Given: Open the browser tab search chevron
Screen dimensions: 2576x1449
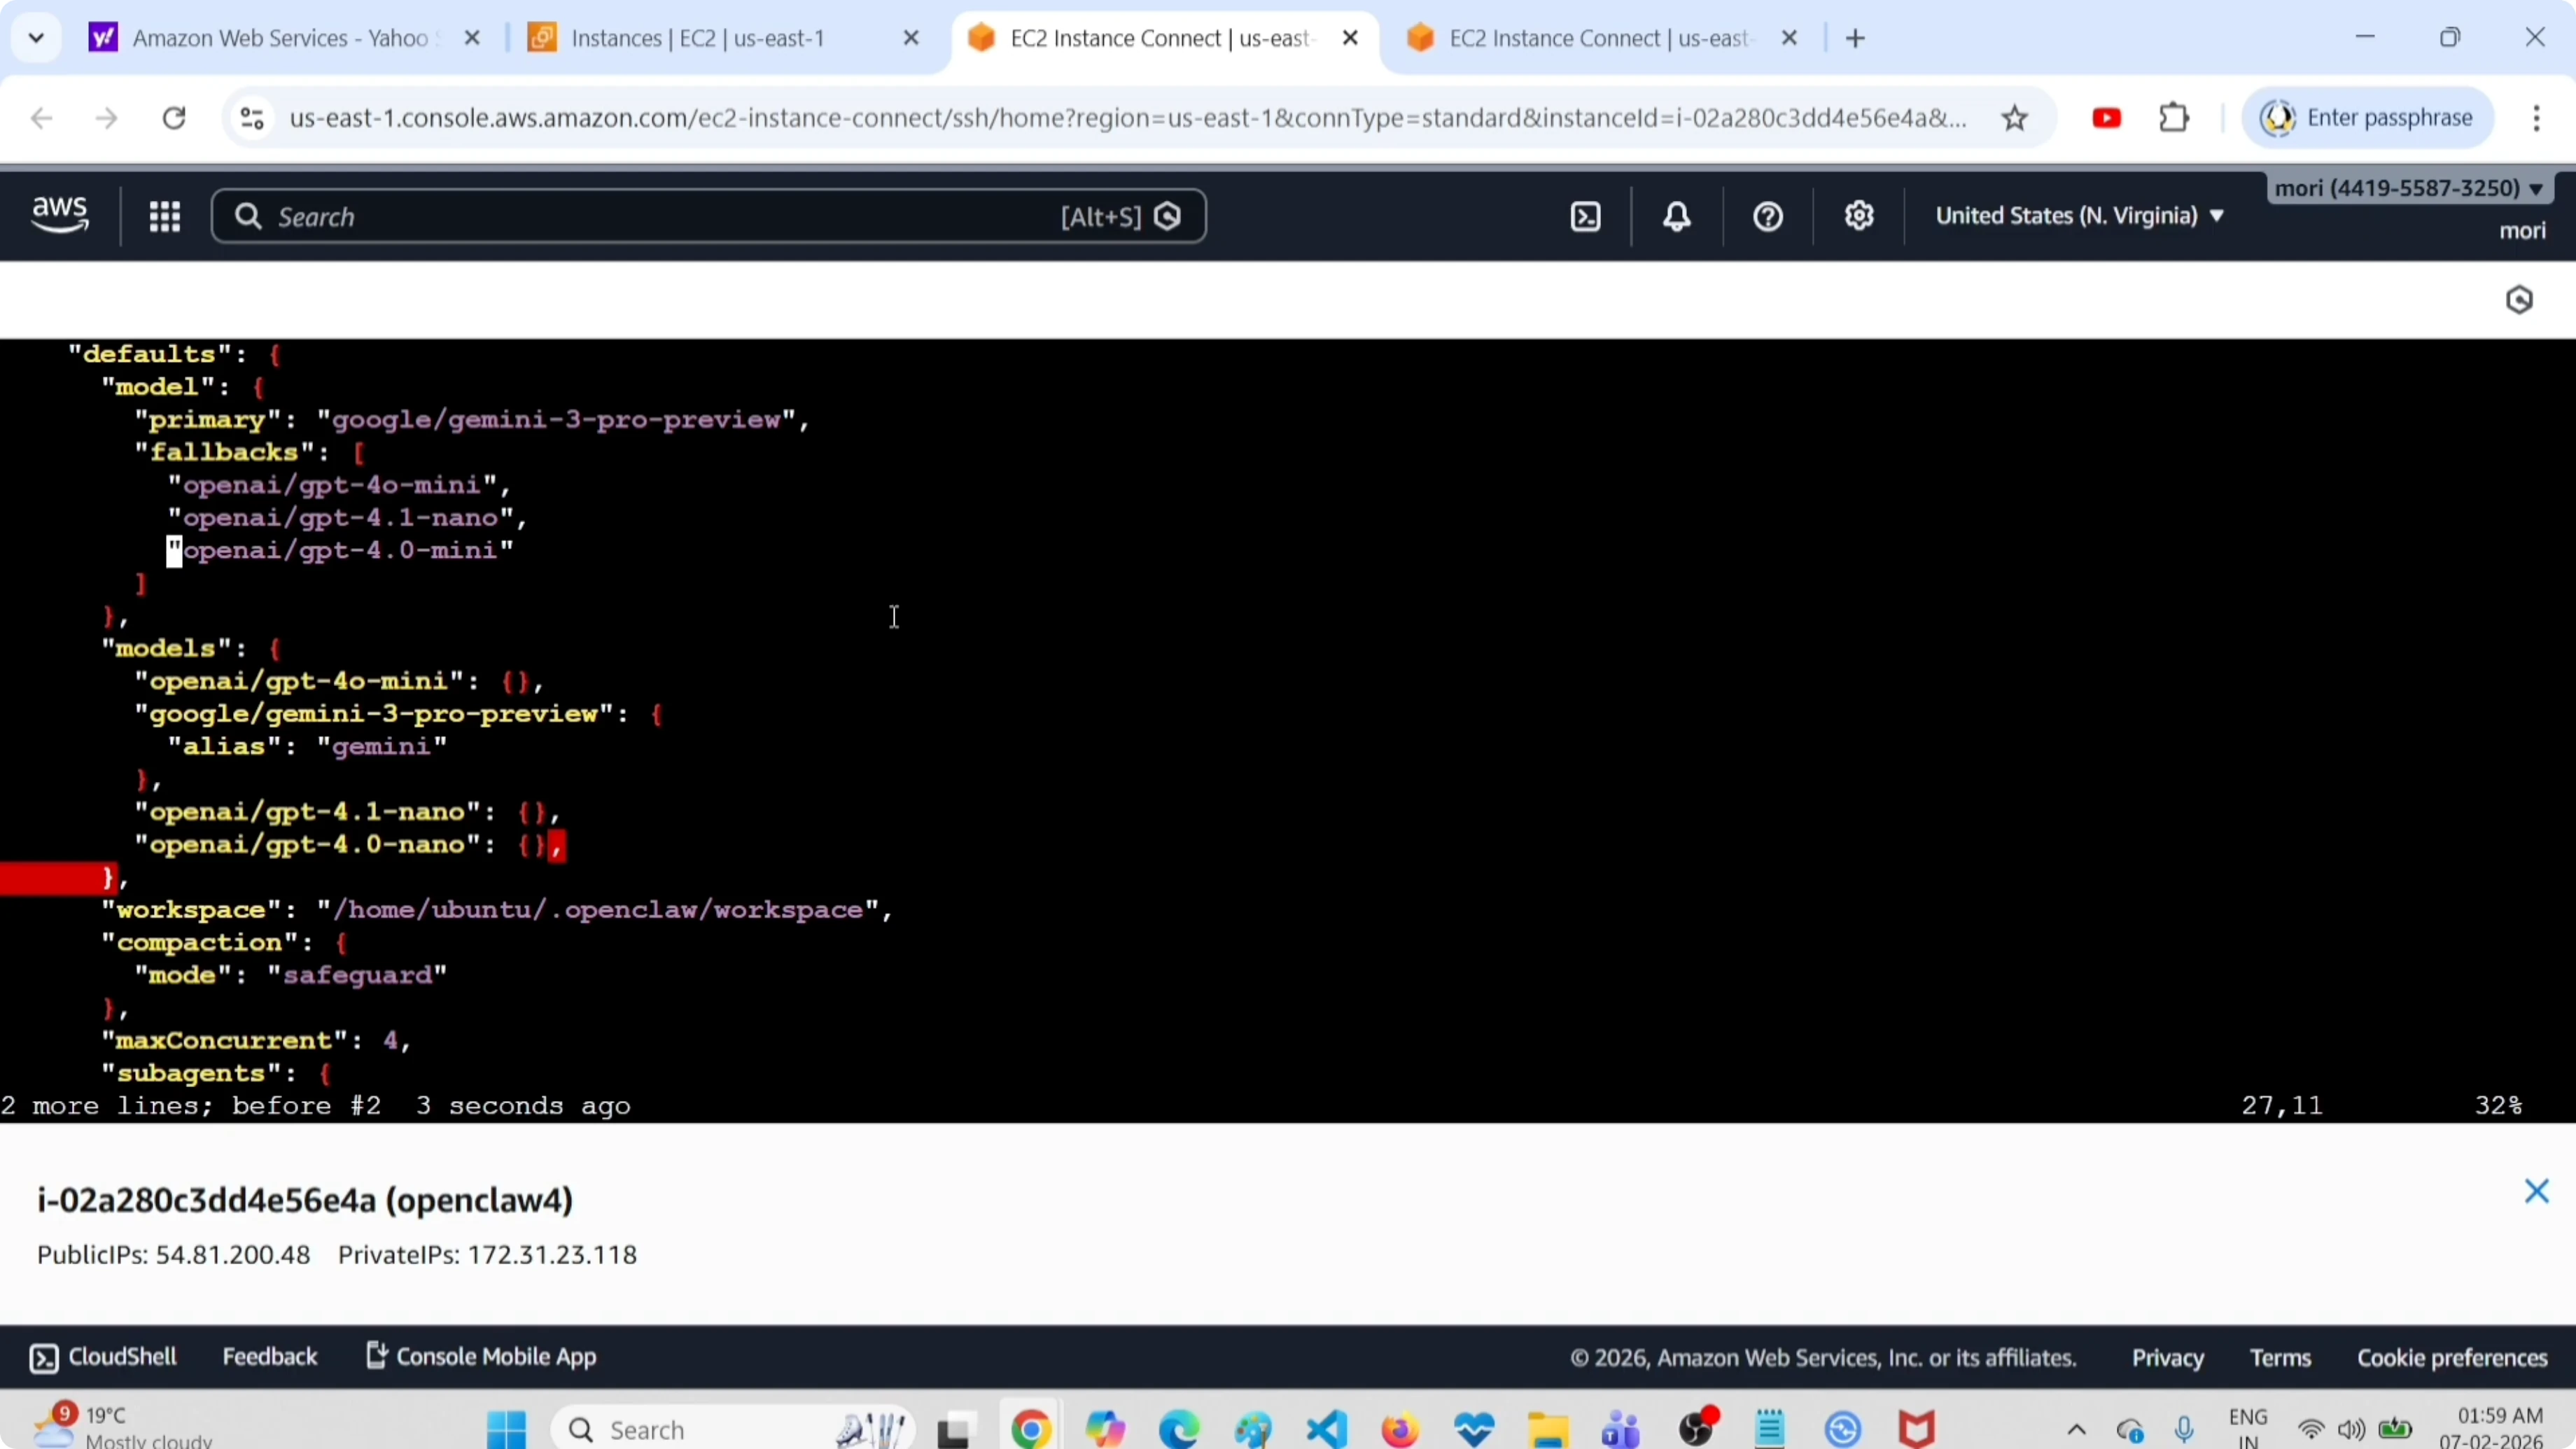Looking at the screenshot, I should click(x=37, y=39).
